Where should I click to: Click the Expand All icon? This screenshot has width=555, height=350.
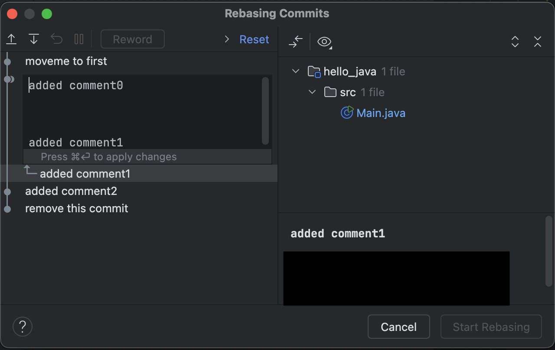[x=515, y=42]
